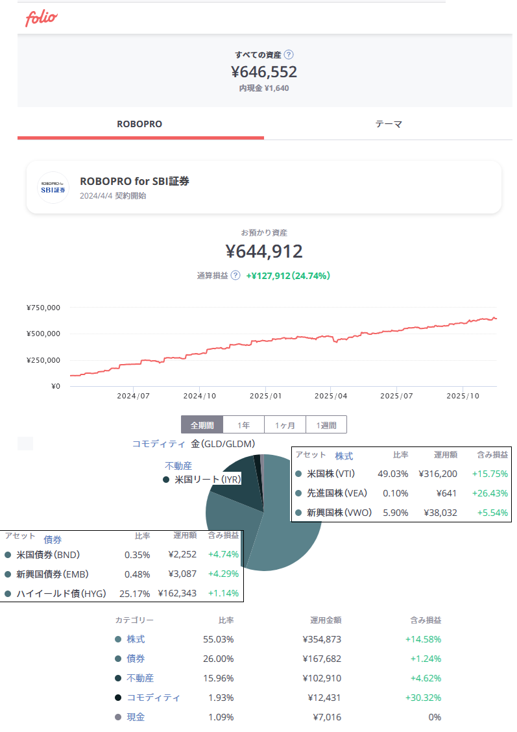The image size is (517, 732).
Task: Click ¥167,682 in 債券 row
Action: click(322, 659)
